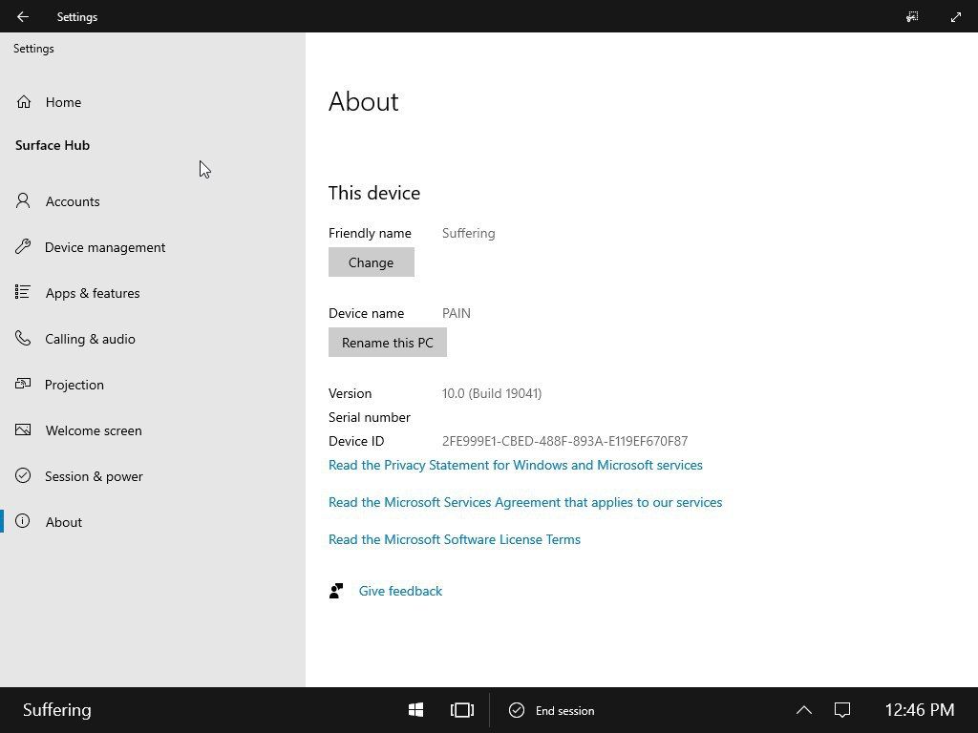Click the Device management wrench icon

23,247
